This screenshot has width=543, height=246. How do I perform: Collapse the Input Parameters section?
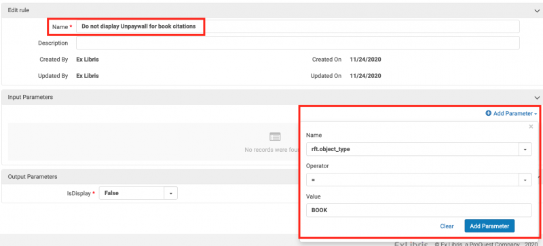point(537,98)
